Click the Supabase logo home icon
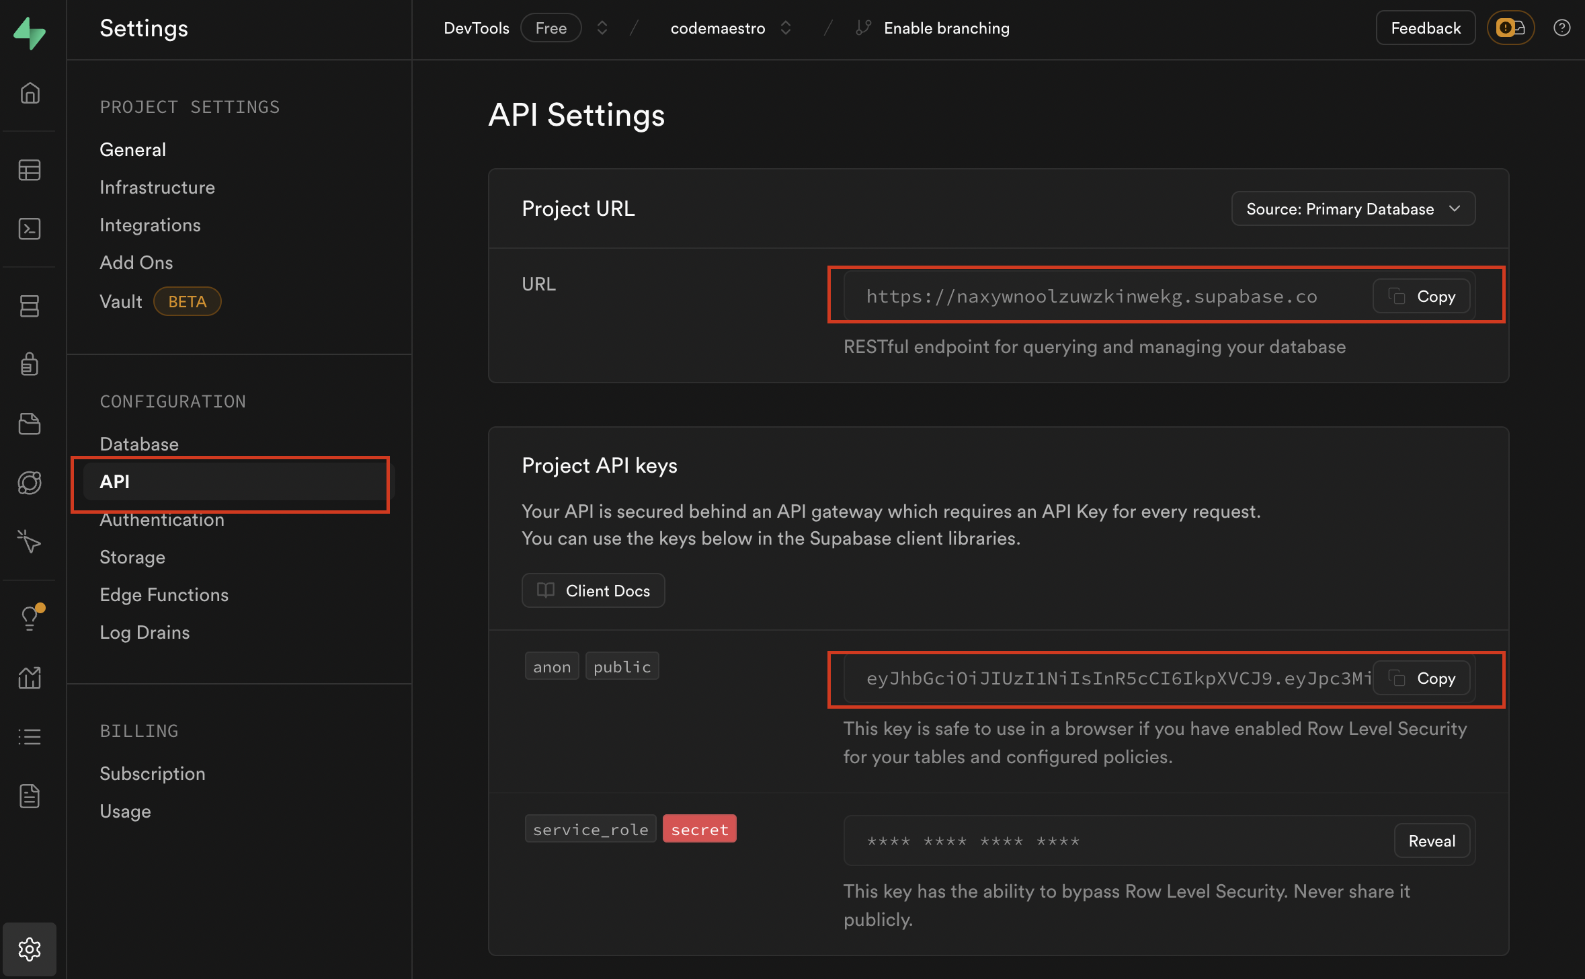1585x979 pixels. point(30,32)
